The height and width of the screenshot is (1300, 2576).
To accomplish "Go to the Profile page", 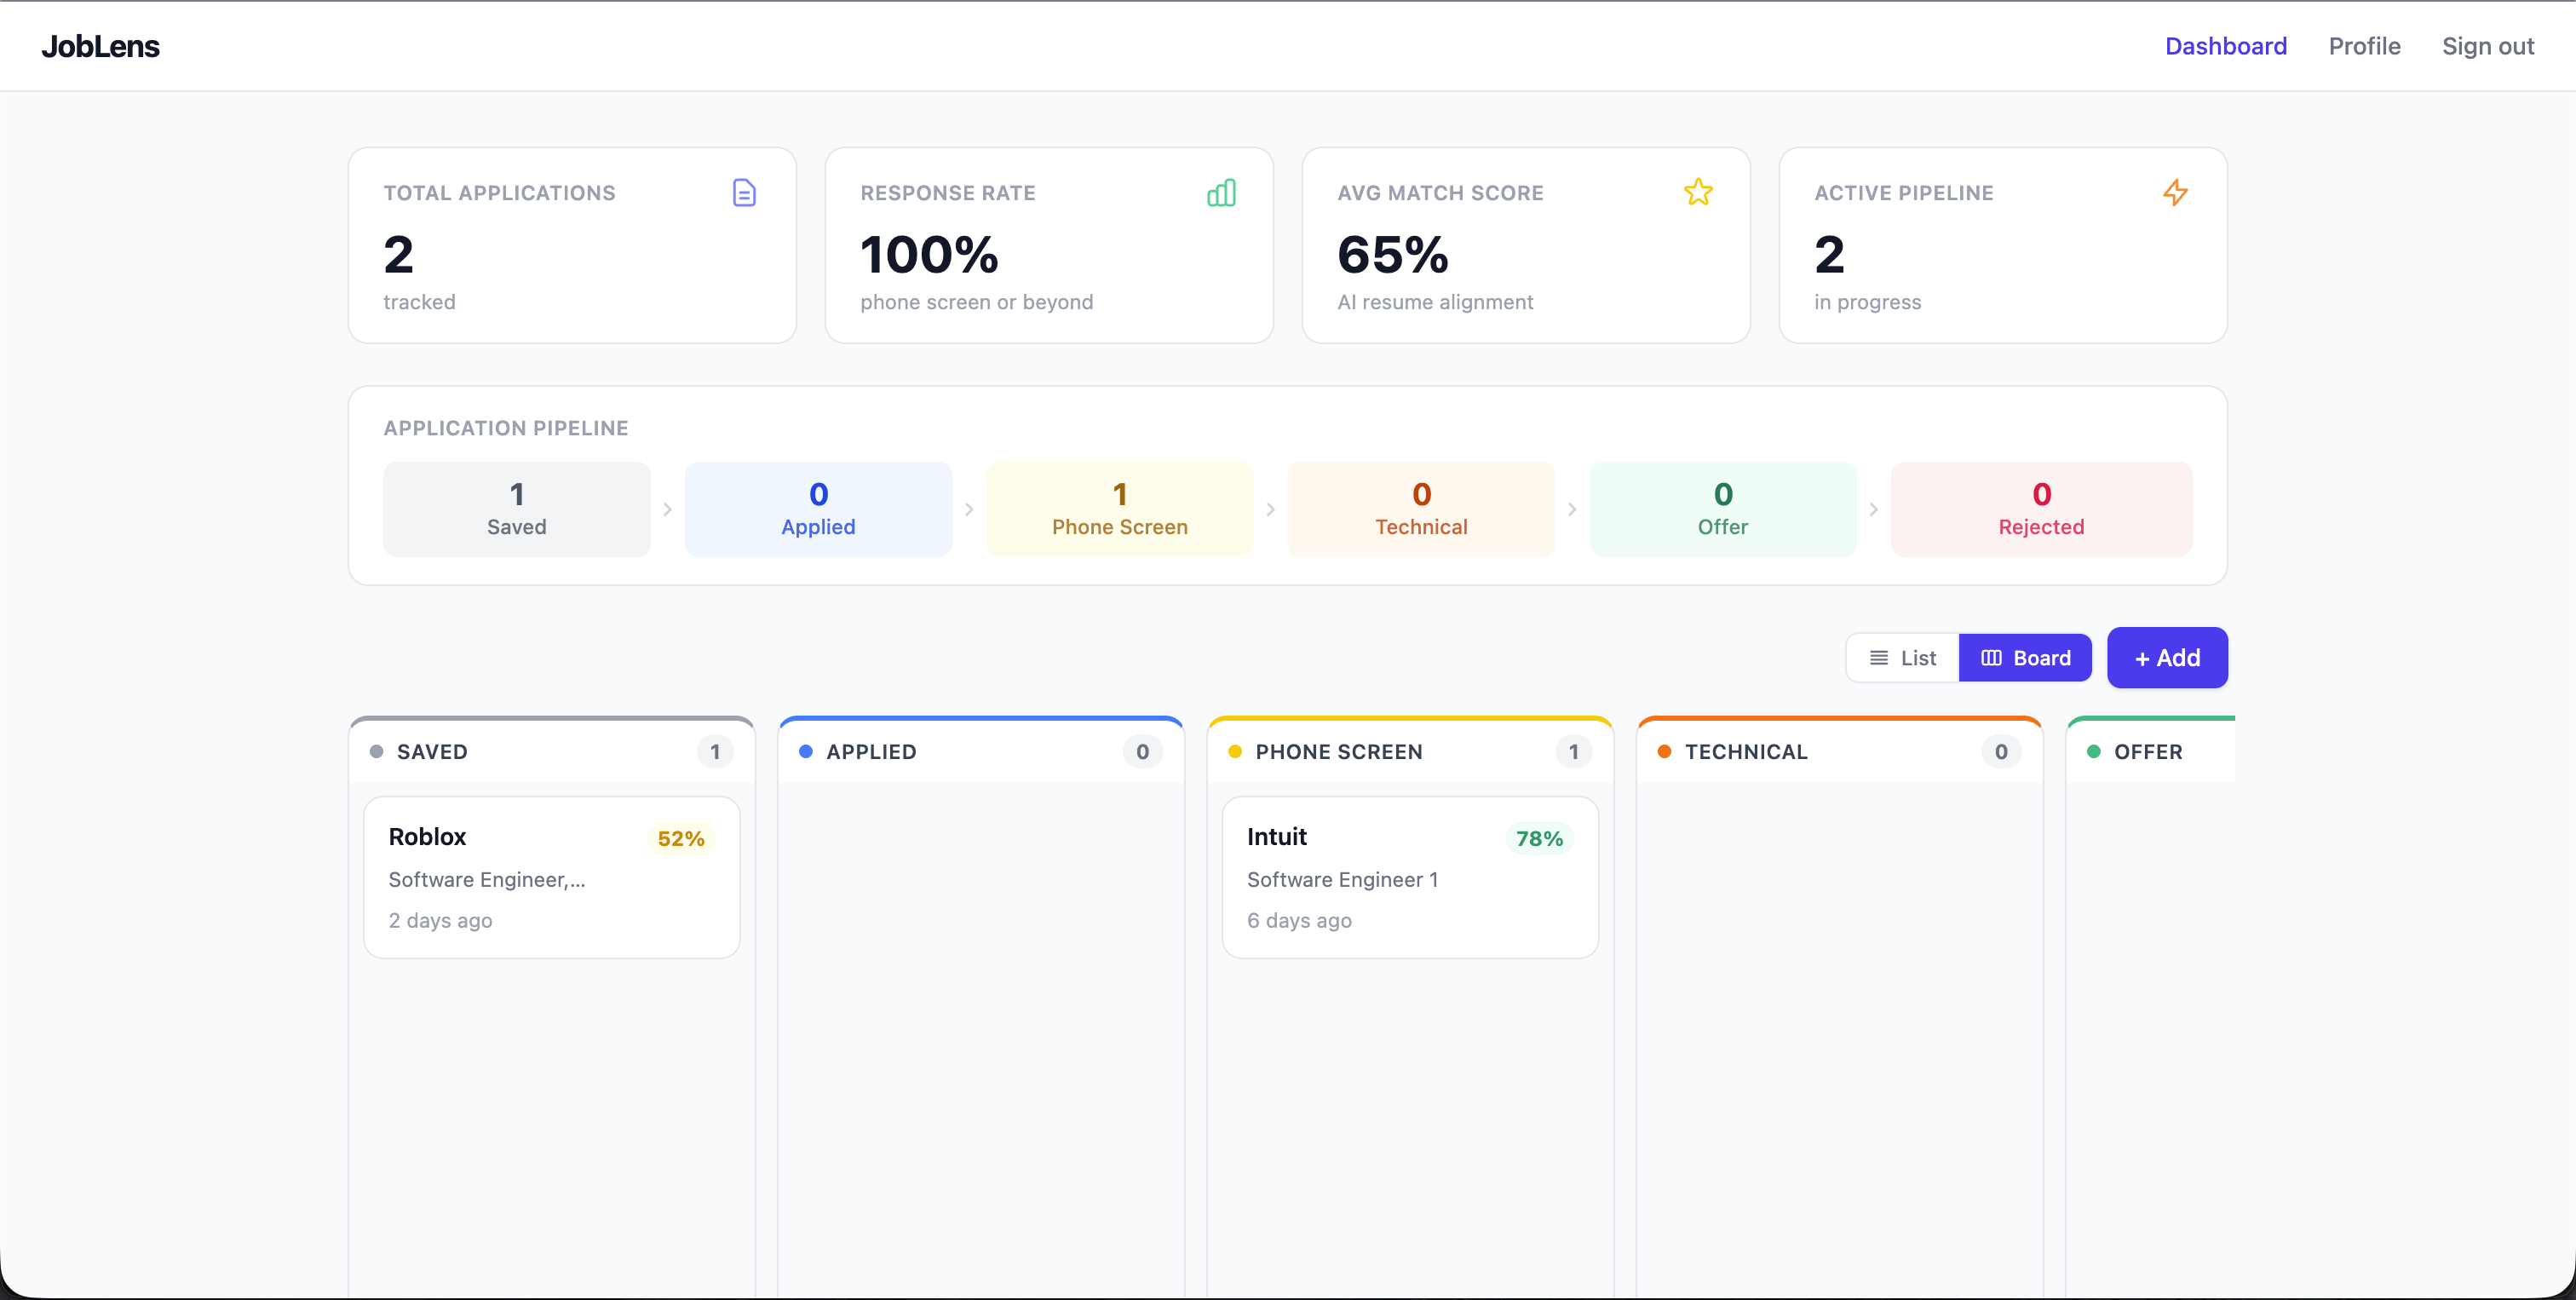I will pyautogui.click(x=2364, y=46).
